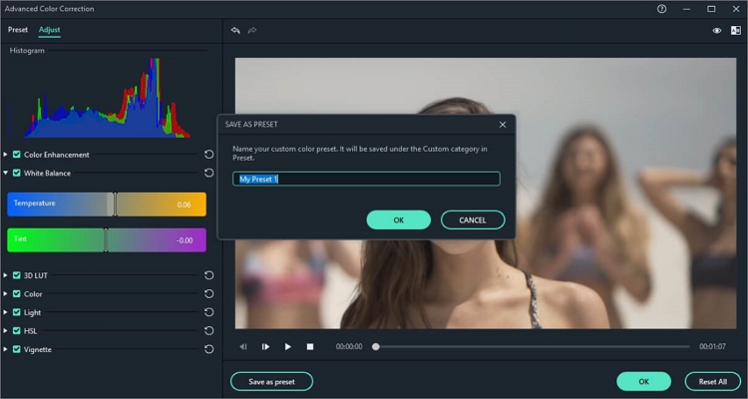The image size is (748, 399).
Task: Click the Temperature slider handle
Action: click(x=115, y=204)
